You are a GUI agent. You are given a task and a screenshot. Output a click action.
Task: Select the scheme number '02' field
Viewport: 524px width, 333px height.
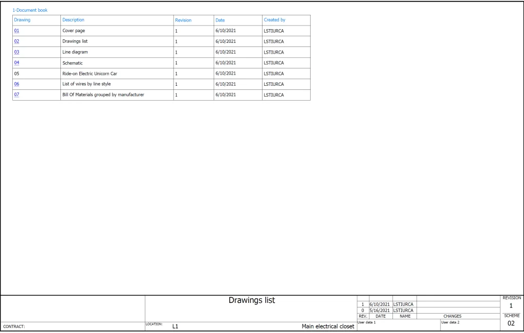pos(511,324)
